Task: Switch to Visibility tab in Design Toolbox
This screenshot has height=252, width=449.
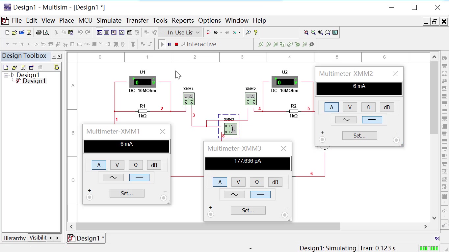Action: 38,238
